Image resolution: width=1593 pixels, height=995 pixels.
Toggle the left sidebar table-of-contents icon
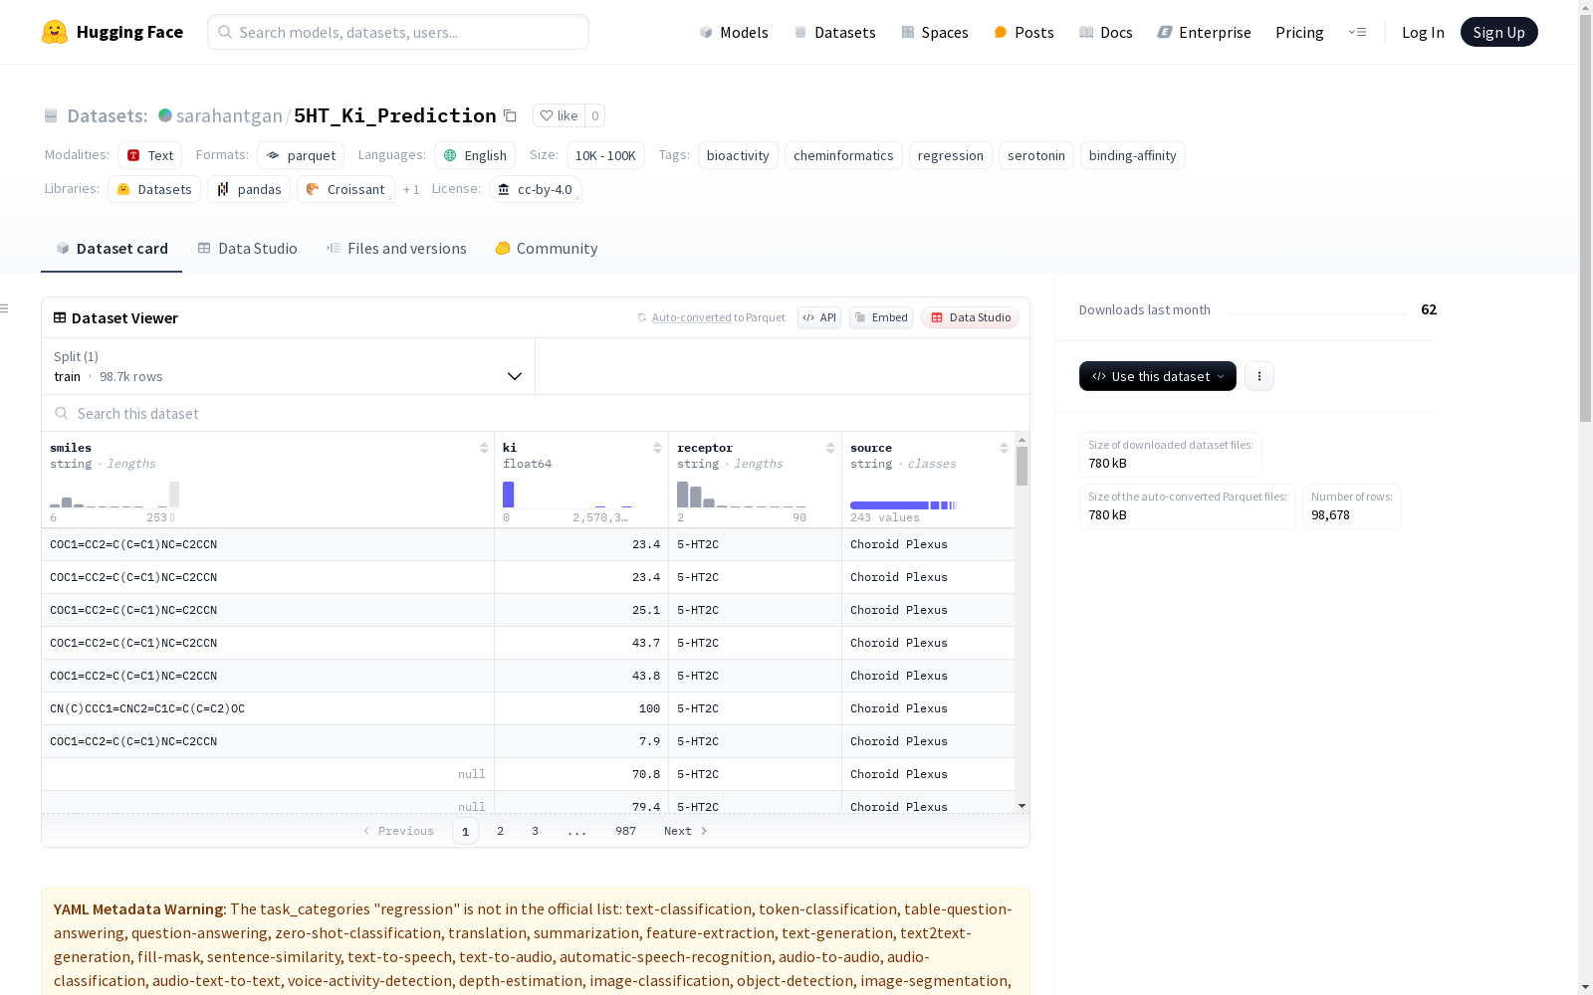(x=5, y=308)
